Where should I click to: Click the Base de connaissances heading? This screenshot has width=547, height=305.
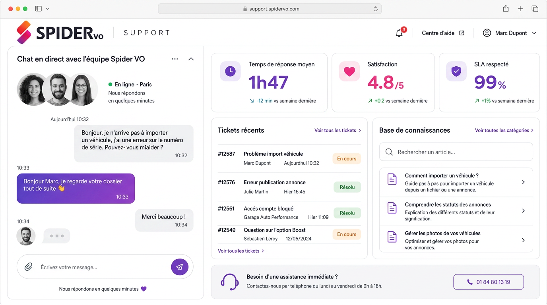[415, 130]
